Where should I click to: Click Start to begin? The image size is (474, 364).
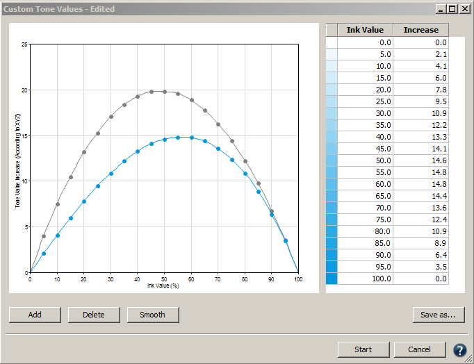pos(363,349)
